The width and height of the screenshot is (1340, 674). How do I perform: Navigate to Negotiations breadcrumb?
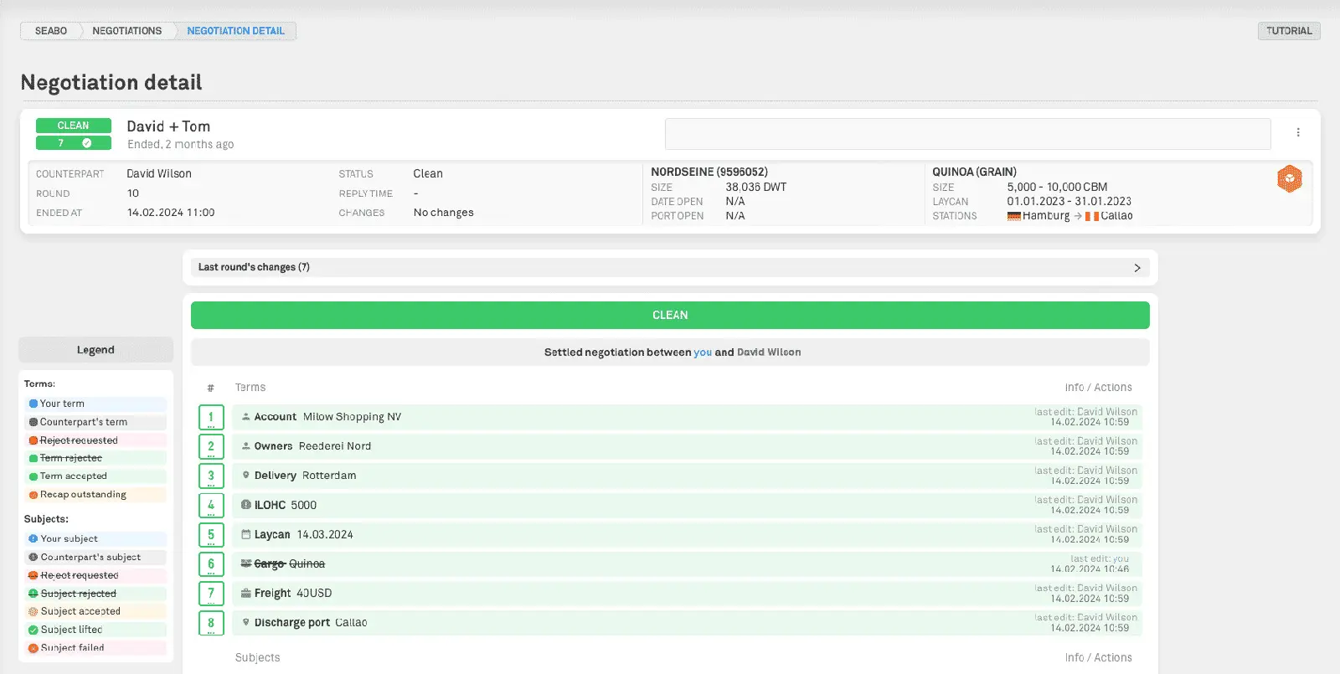126,31
